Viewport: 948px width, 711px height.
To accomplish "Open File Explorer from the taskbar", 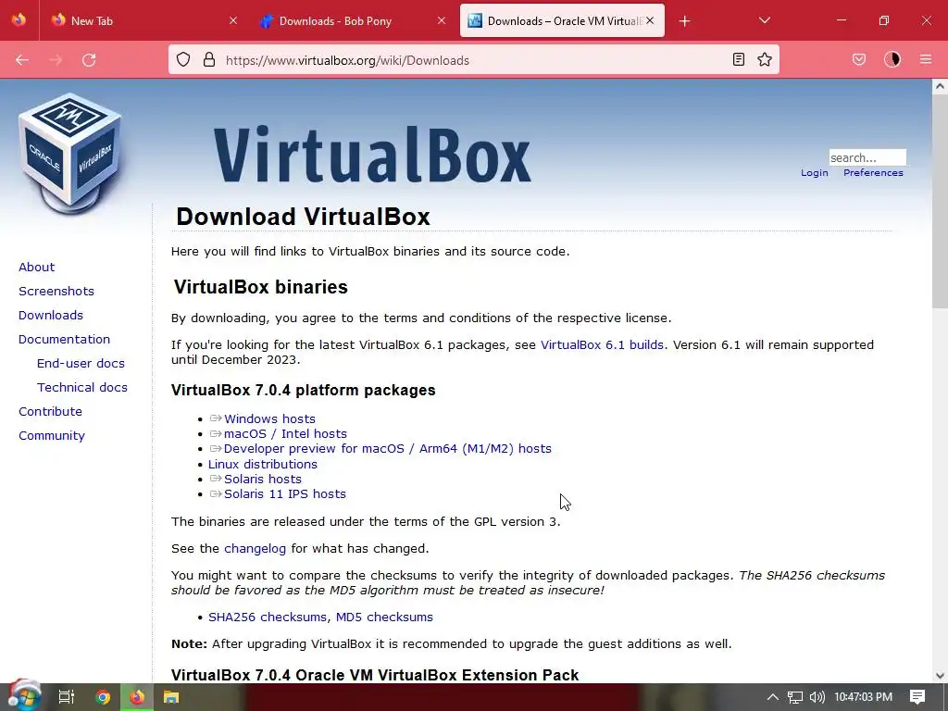I will [171, 697].
